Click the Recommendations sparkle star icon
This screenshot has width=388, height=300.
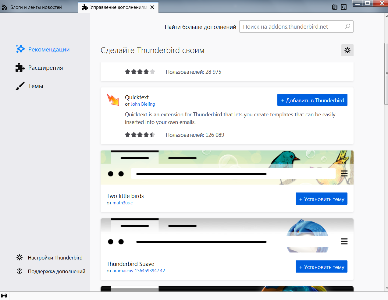click(20, 49)
